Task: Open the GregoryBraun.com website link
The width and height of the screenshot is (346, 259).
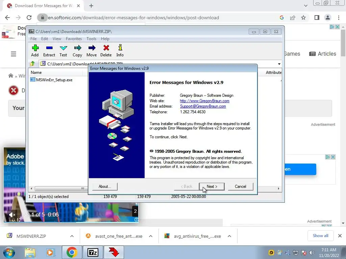Action: coord(204,101)
